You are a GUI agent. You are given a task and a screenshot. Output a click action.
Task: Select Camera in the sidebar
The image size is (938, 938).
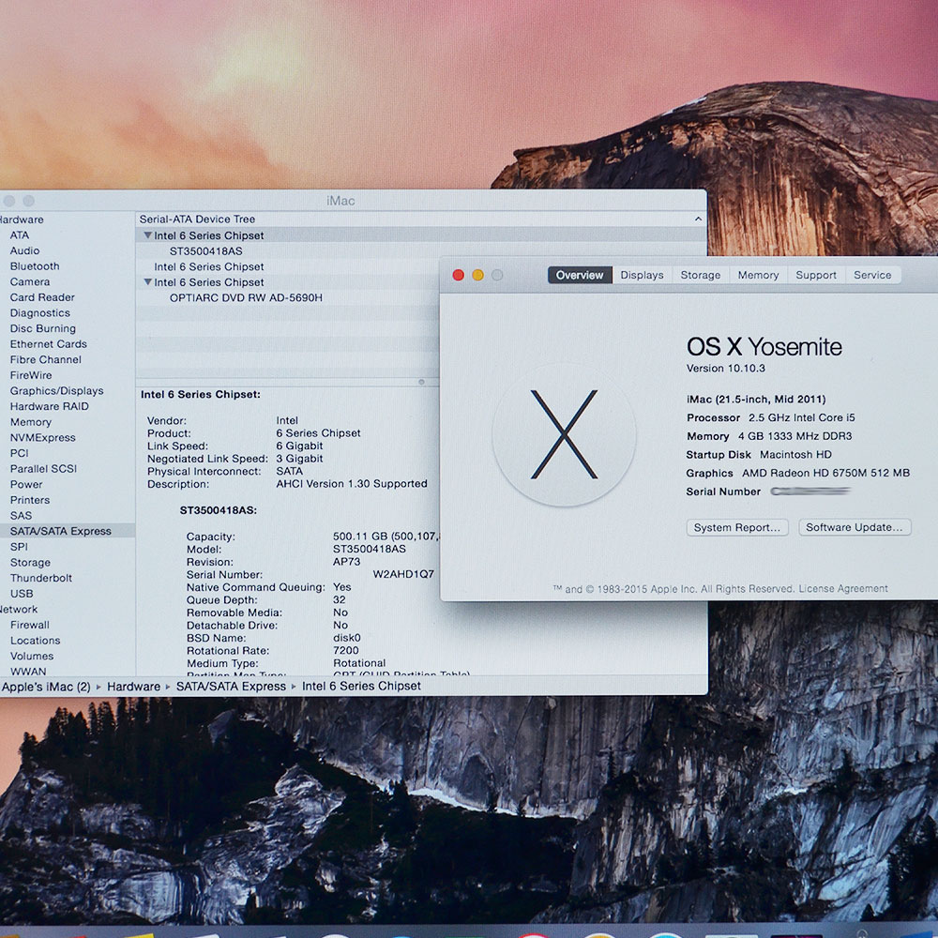click(30, 281)
